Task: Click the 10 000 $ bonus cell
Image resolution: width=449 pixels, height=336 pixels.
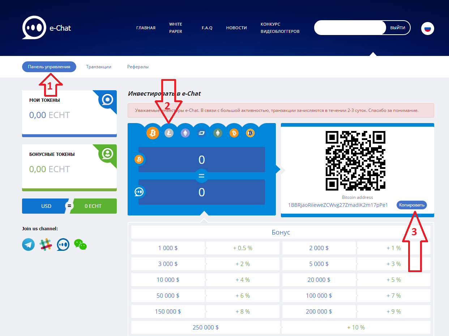Action: pos(168,280)
